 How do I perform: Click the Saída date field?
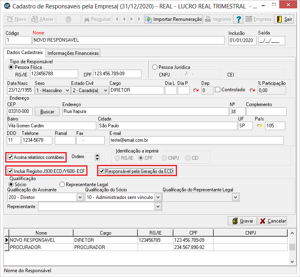click(x=272, y=41)
